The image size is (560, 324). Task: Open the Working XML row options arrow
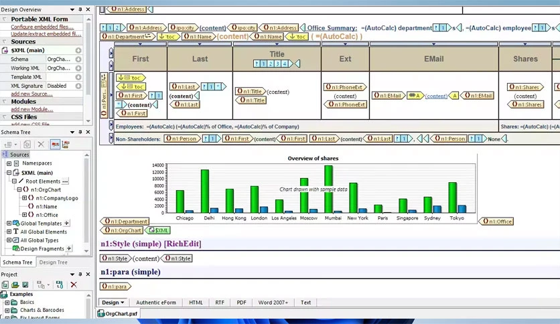pos(78,68)
